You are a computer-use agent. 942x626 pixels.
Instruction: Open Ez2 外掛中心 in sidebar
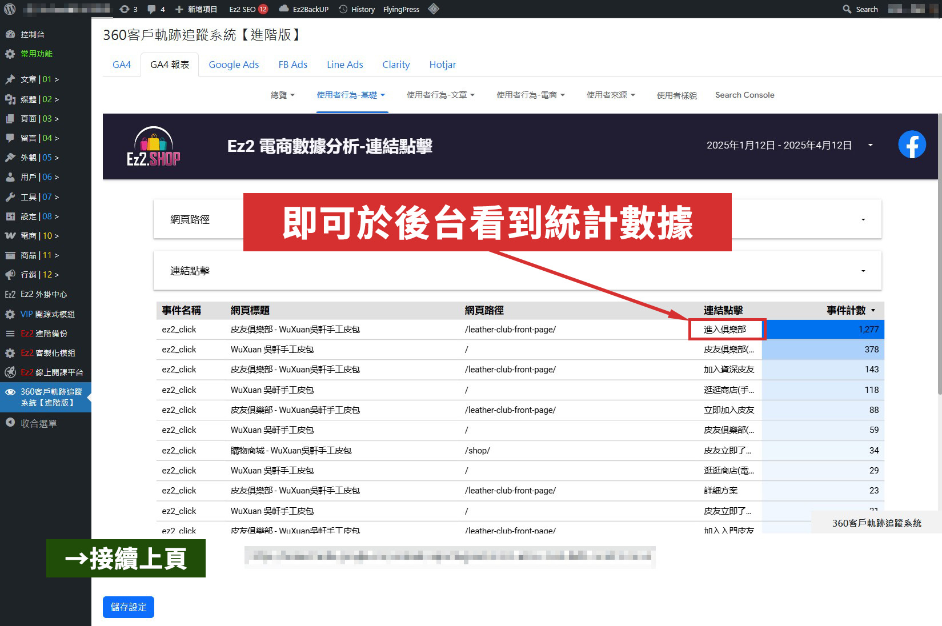tap(43, 294)
